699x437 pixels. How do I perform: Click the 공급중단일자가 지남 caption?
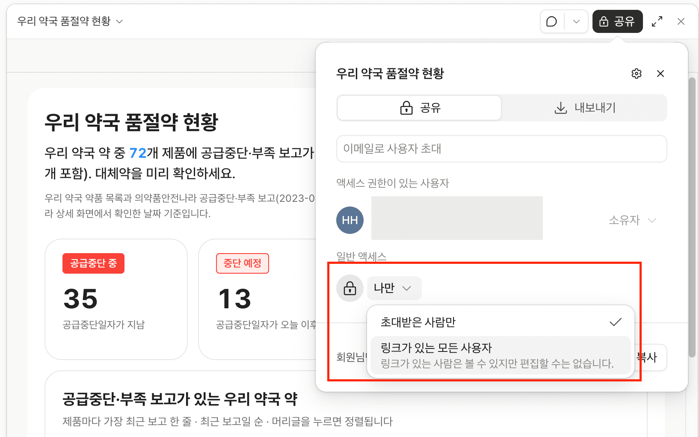coord(104,325)
